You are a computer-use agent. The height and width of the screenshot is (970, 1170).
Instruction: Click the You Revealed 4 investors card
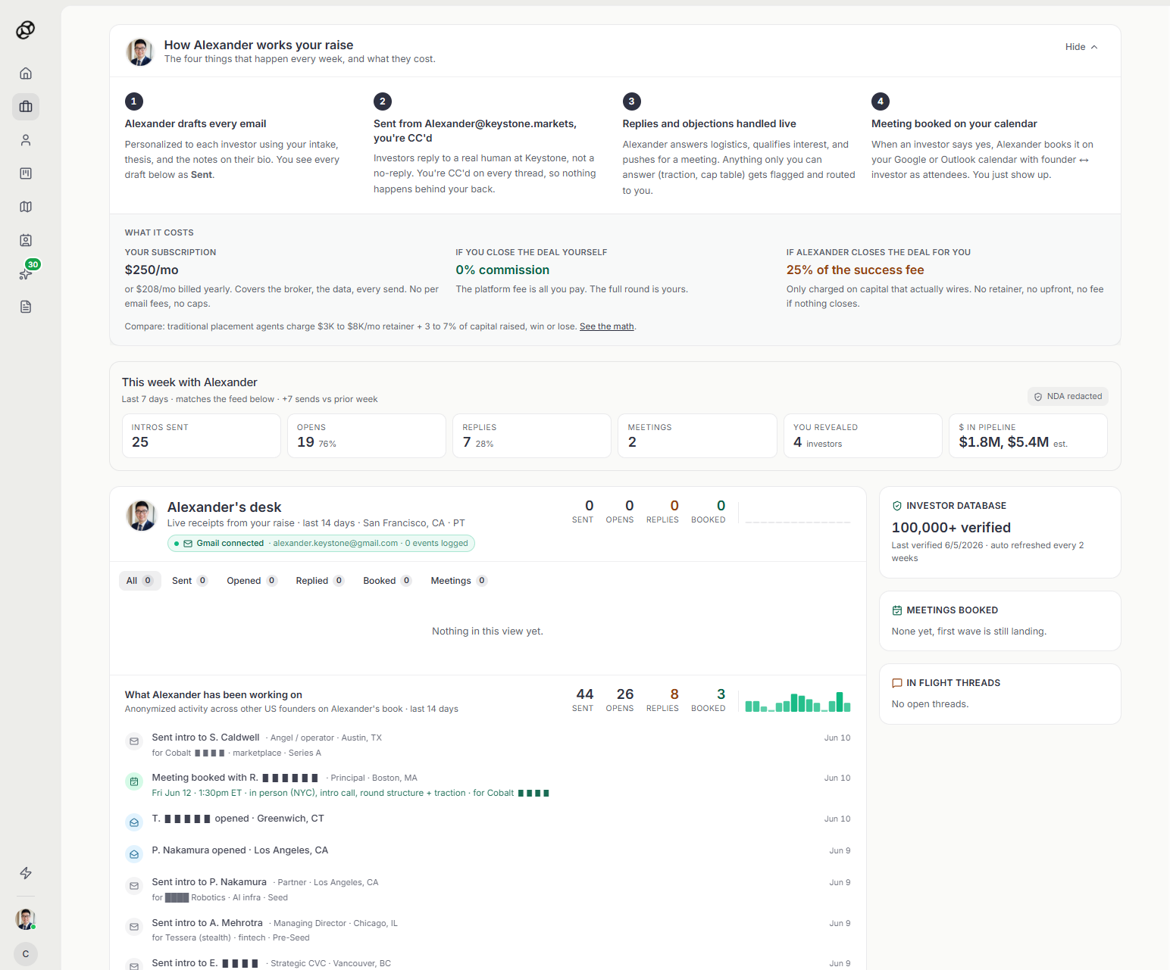tap(862, 435)
